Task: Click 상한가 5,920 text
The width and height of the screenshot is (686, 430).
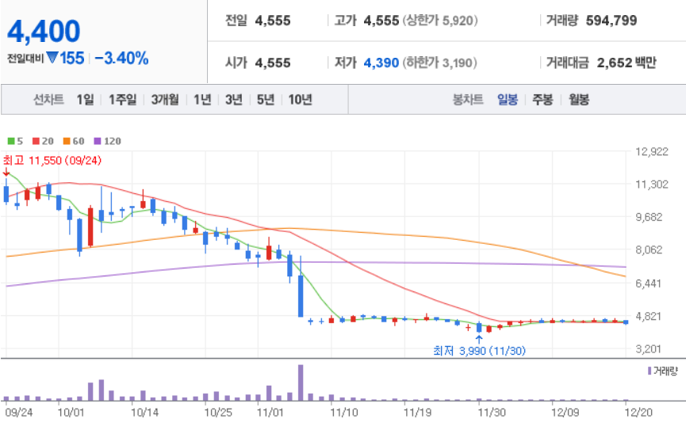Action: pyautogui.click(x=440, y=21)
